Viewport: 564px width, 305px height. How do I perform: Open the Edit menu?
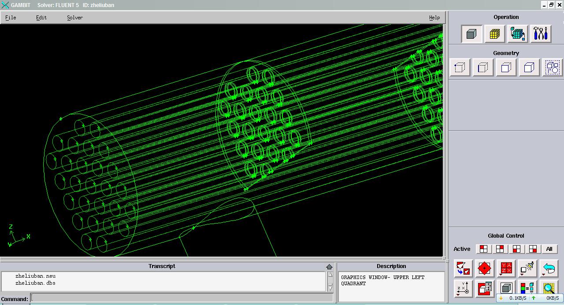tap(41, 18)
